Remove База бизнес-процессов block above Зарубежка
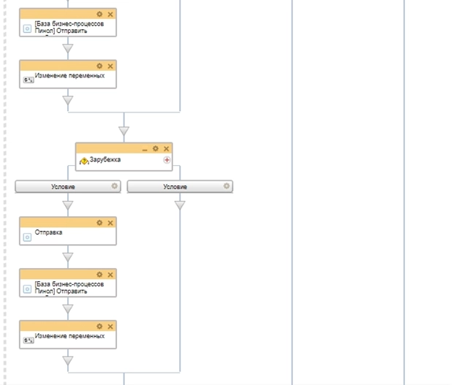 (110, 14)
